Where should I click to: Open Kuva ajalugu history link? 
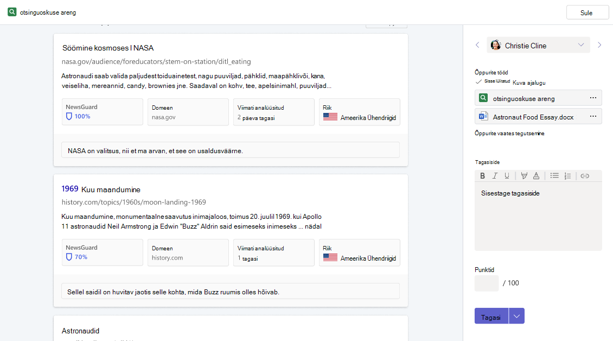pos(529,83)
